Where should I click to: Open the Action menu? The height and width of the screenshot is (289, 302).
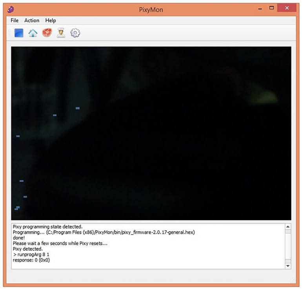click(32, 20)
